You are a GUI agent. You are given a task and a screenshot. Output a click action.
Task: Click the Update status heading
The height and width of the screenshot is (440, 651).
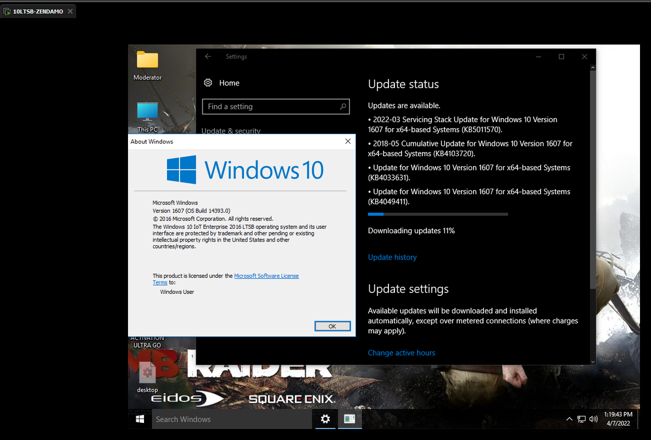click(403, 84)
